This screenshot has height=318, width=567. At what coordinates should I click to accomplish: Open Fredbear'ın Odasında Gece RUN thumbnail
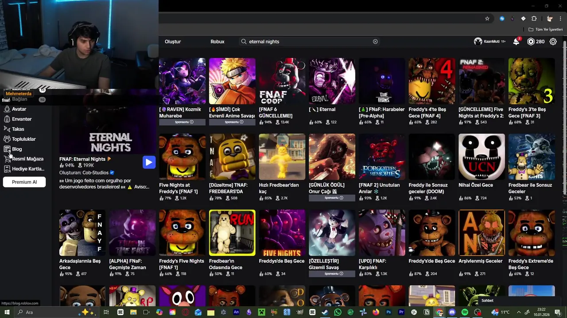pos(232,233)
